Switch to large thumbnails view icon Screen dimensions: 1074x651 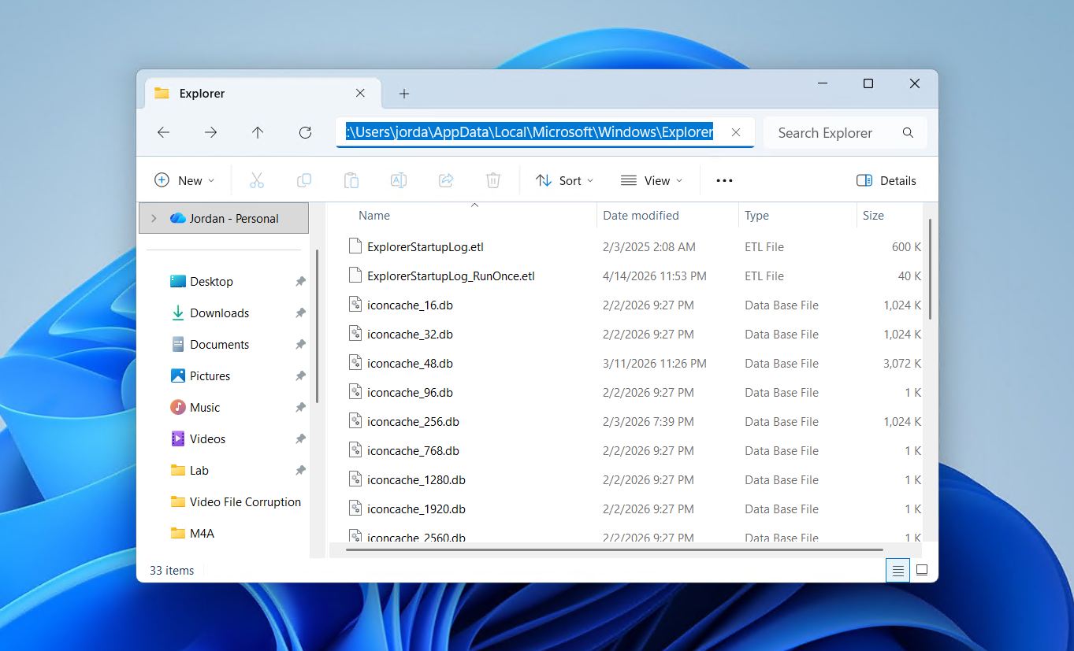tap(922, 570)
